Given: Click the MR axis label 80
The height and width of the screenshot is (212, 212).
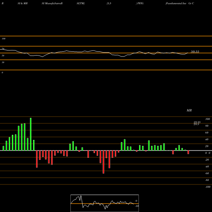Looking at the screenshot, I should point(207,126).
